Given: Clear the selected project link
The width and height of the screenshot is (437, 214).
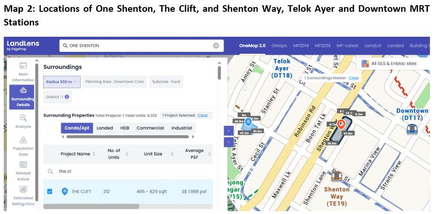Looking at the screenshot, I should 202,115.
